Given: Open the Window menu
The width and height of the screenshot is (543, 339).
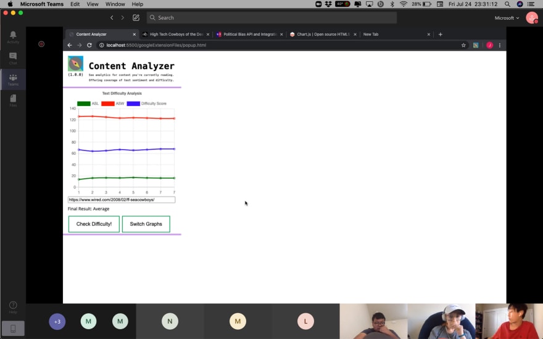Looking at the screenshot, I should click(x=115, y=4).
